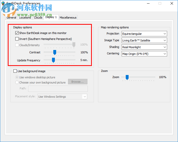Open the Miscellaneous tab
The height and width of the screenshot is (142, 178).
pyautogui.click(x=68, y=18)
